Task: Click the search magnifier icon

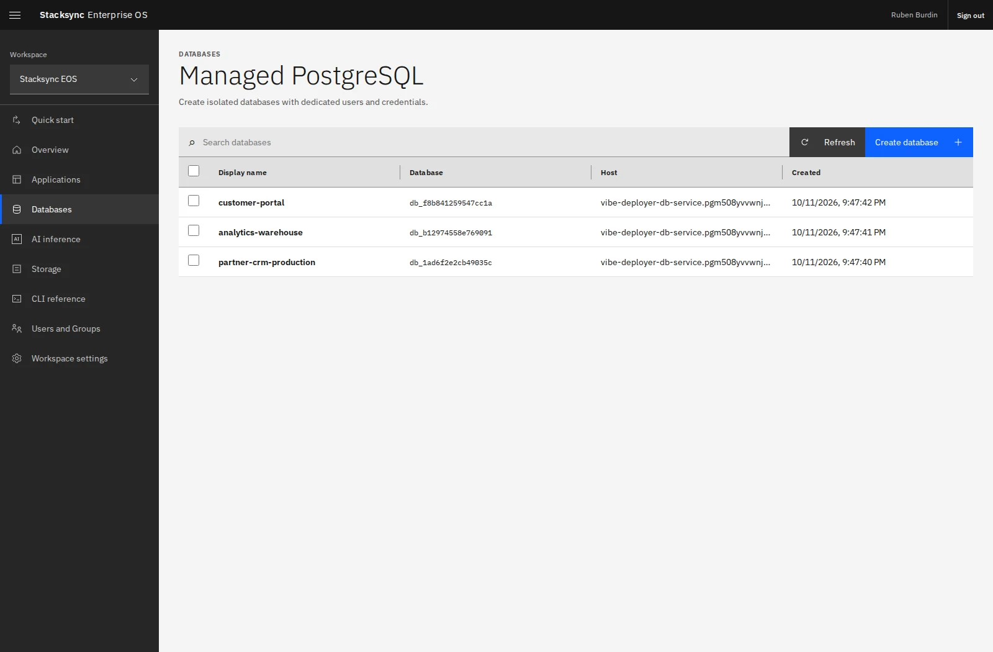Action: point(192,143)
